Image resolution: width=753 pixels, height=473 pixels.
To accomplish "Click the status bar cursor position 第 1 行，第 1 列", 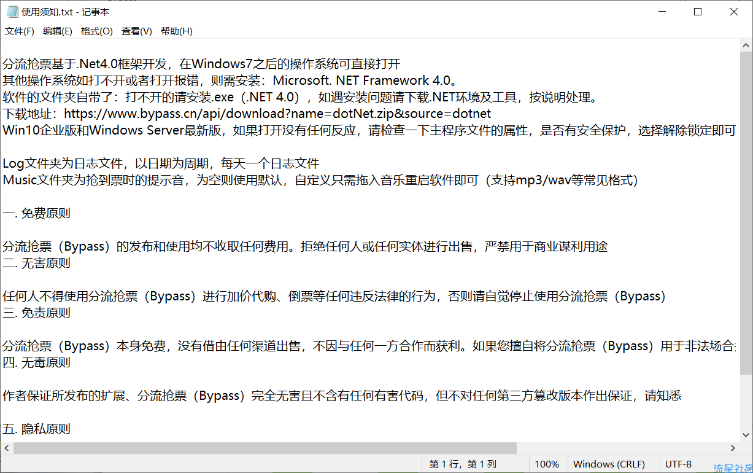I will click(x=463, y=464).
